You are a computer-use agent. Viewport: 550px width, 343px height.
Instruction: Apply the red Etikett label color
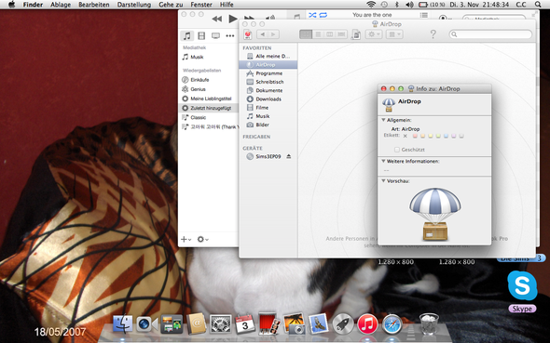[x=415, y=136]
